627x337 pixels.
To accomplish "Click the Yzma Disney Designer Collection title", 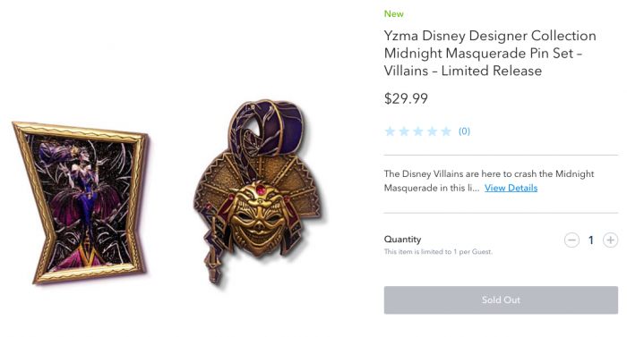I will click(x=490, y=53).
